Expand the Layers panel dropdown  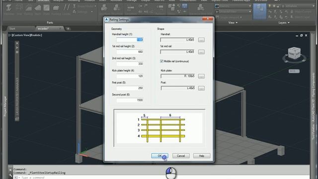click(284, 22)
